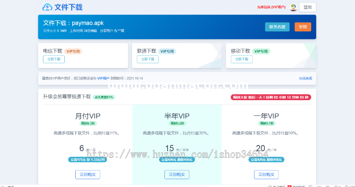Click the 联系客服 contact support button

[x=277, y=27]
